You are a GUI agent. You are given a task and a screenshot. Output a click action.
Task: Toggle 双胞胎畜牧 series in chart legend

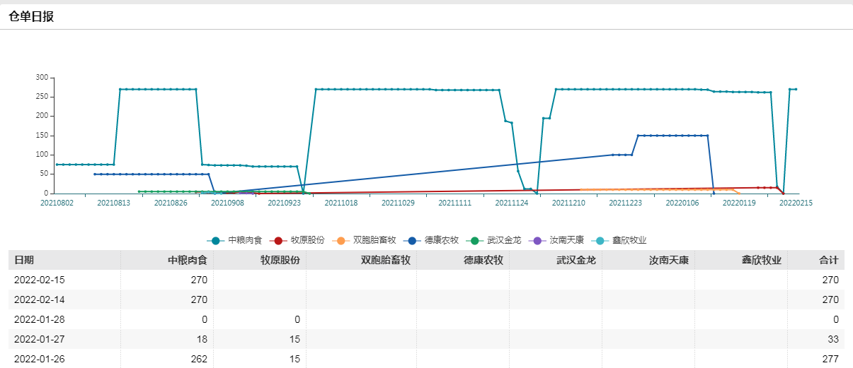tap(363, 240)
